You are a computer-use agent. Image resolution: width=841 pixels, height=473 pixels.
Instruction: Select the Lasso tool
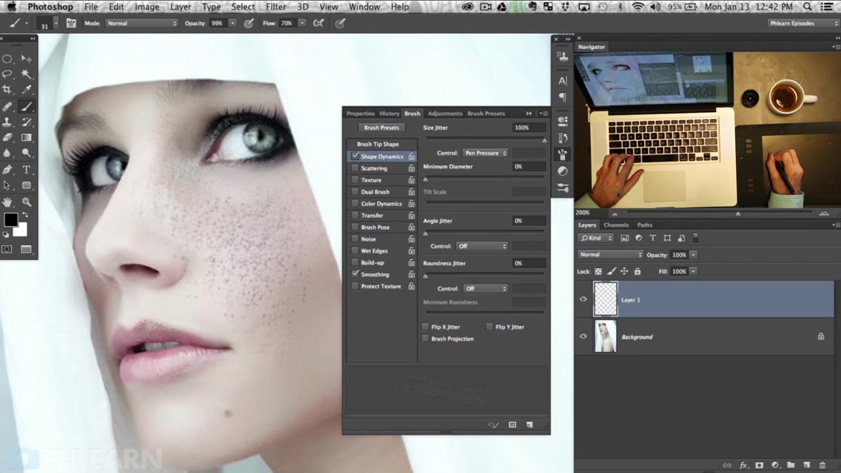tap(8, 74)
